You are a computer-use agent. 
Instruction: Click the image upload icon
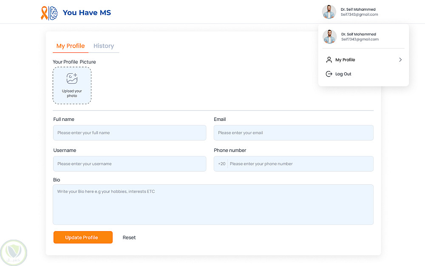click(x=72, y=79)
